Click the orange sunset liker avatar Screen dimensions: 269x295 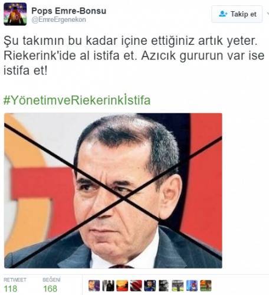[x=122, y=286]
